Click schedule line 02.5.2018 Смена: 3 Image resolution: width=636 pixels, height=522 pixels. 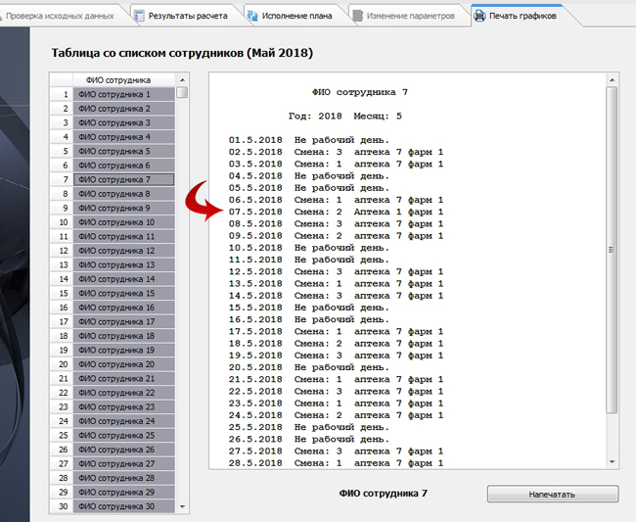336,152
